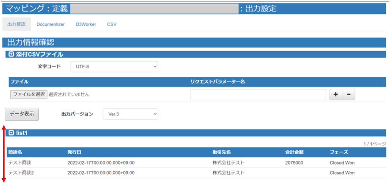Focus the リクエストパラメーター名 input field
Image resolution: width=390 pixels, height=185 pixels.
tap(258, 95)
